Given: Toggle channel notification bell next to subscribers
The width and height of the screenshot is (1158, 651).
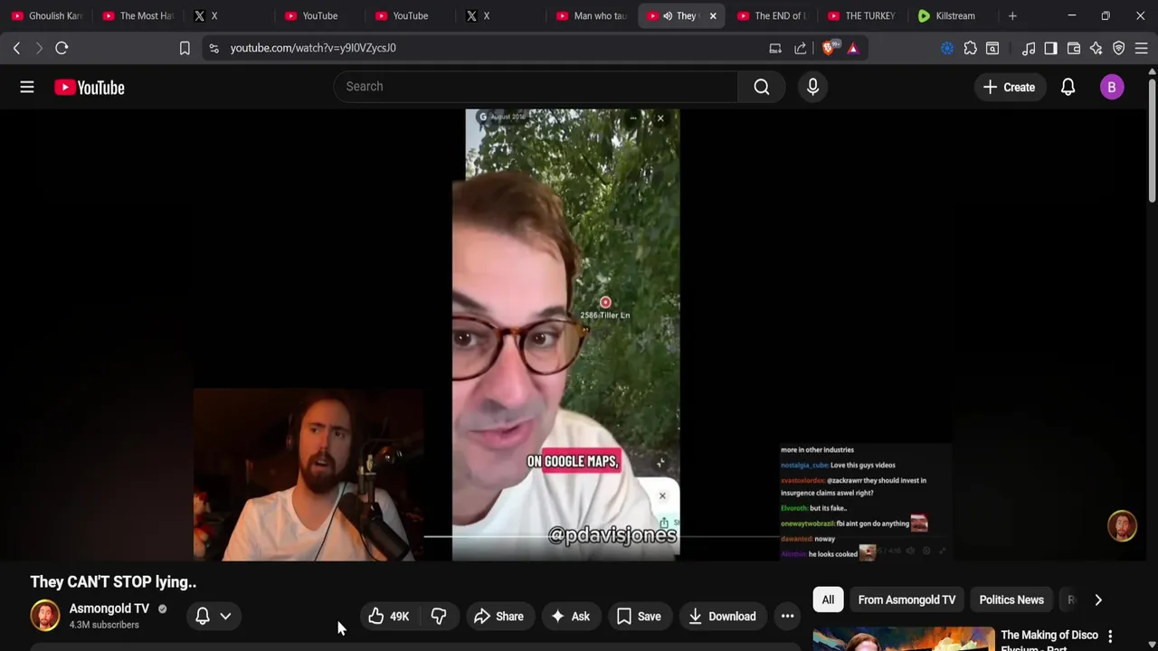Looking at the screenshot, I should [x=203, y=616].
